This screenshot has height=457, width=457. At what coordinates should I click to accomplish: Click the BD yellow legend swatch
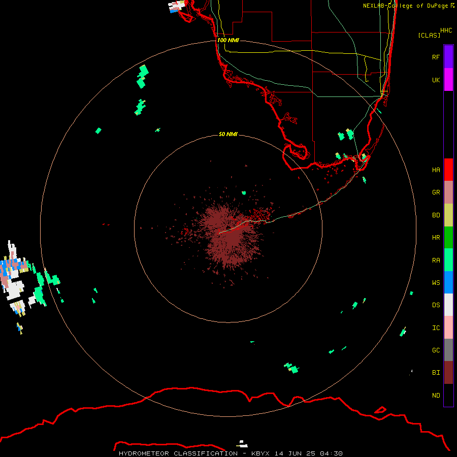coord(448,215)
